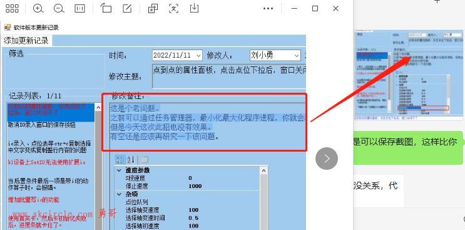
Task: Go to next image with arrow button
Action: pos(327,159)
